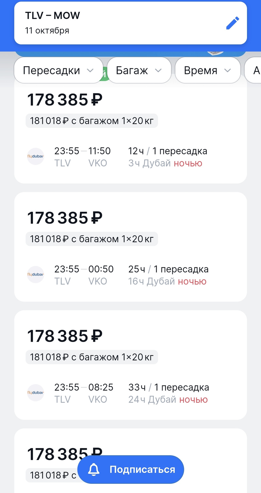Tap the bell icon on subscribe button

(94, 469)
